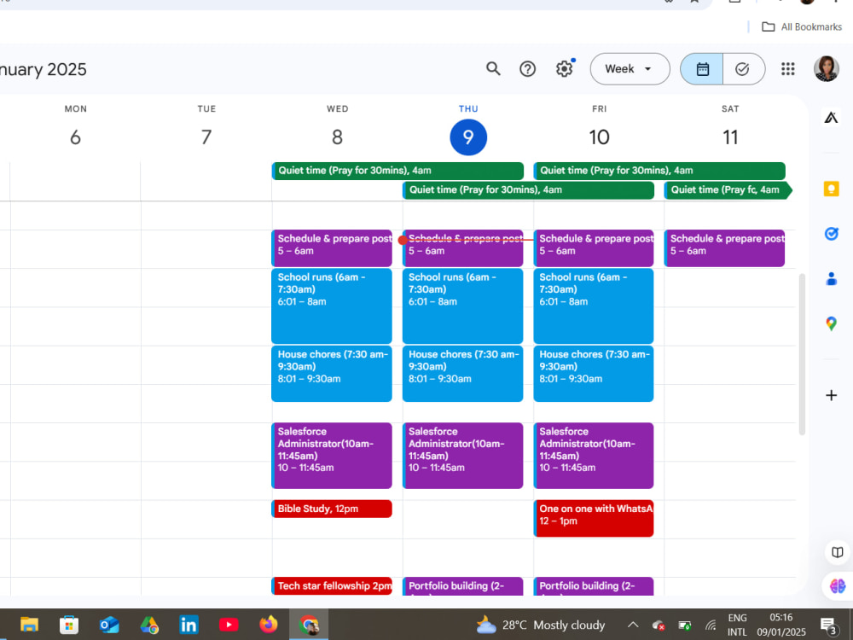
Task: Open Thursday School runs event
Action: (463, 305)
